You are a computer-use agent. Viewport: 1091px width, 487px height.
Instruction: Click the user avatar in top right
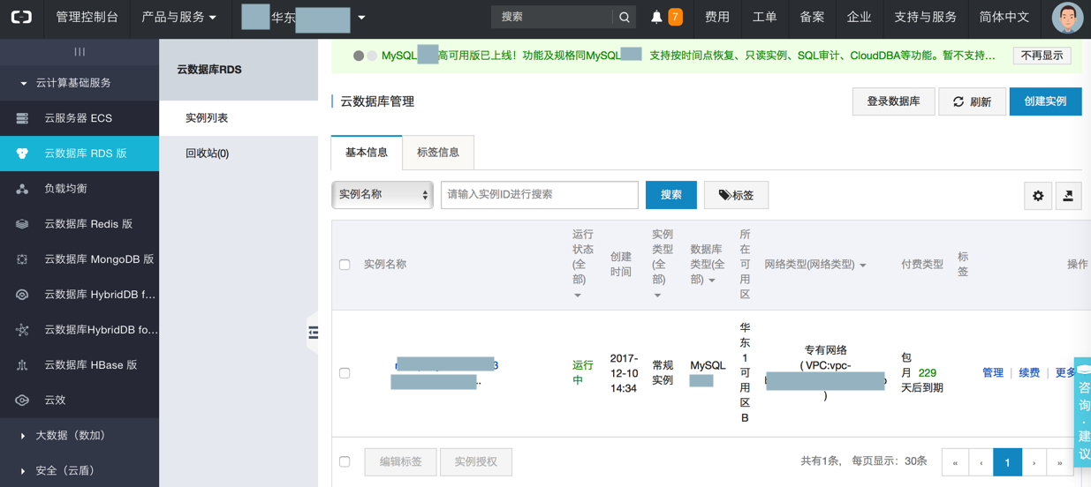click(x=1067, y=18)
